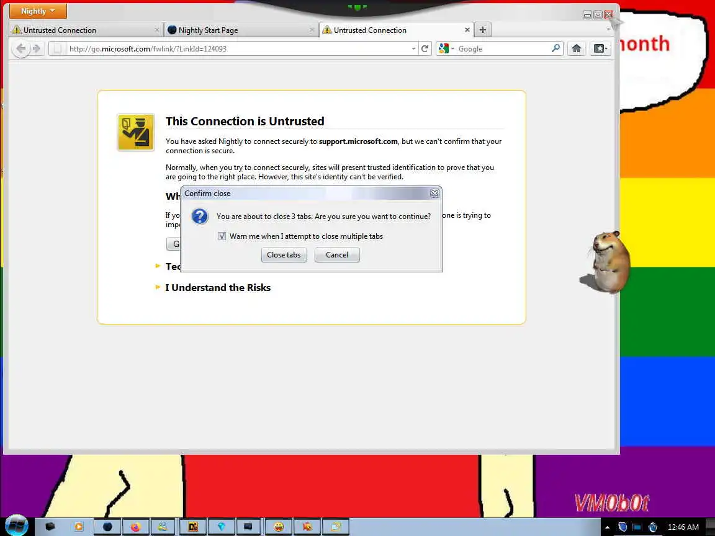Go forward using the forward arrow

tap(37, 48)
